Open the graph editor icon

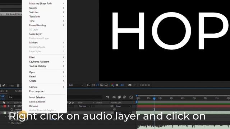pos(131,97)
